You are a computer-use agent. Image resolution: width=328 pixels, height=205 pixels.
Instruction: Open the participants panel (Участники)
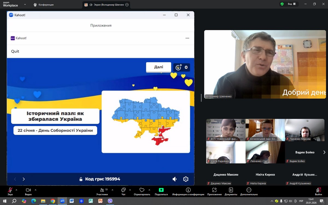[102, 190]
